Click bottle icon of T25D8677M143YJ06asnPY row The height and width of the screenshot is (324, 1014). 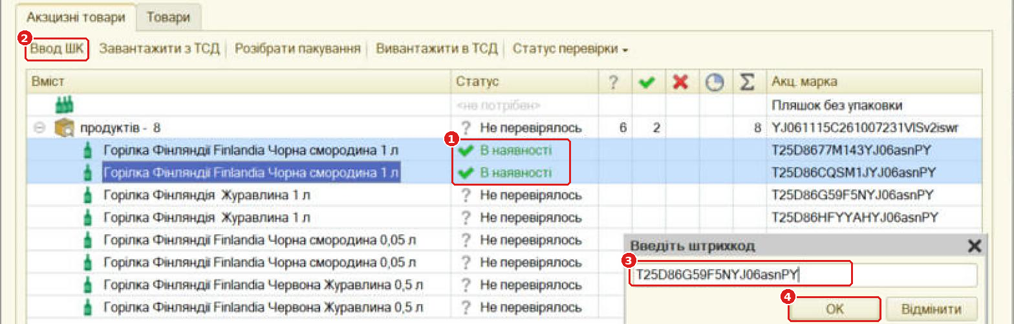[x=89, y=151]
